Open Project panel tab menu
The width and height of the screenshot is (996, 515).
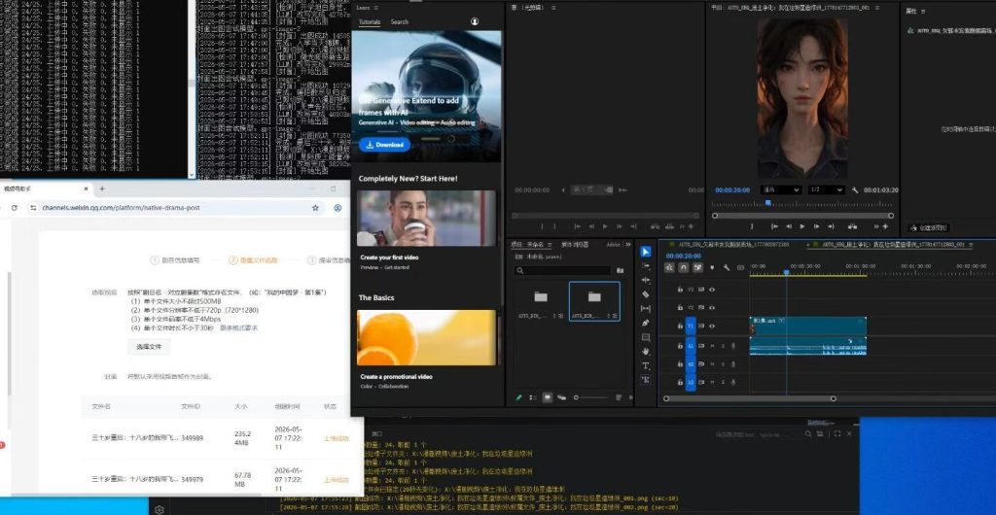[x=551, y=244]
